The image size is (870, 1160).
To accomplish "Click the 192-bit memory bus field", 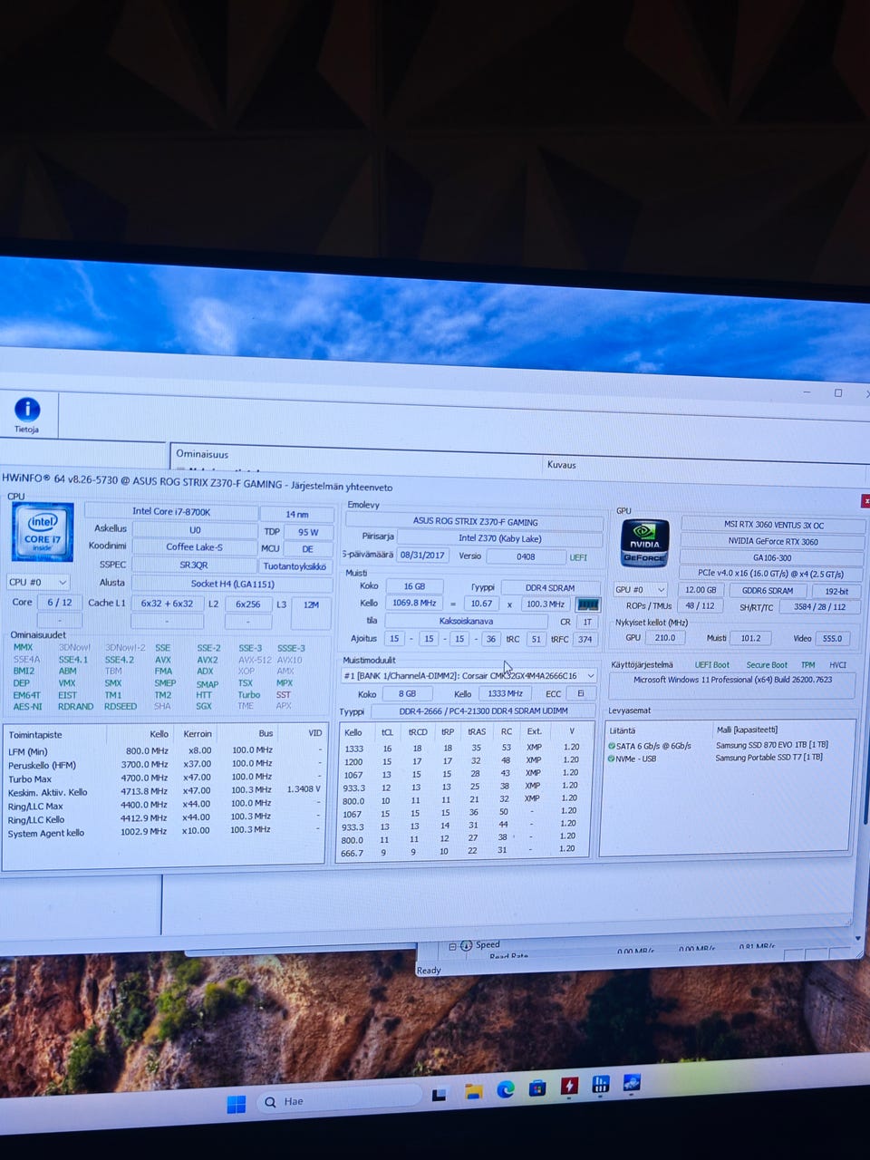I will [836, 591].
